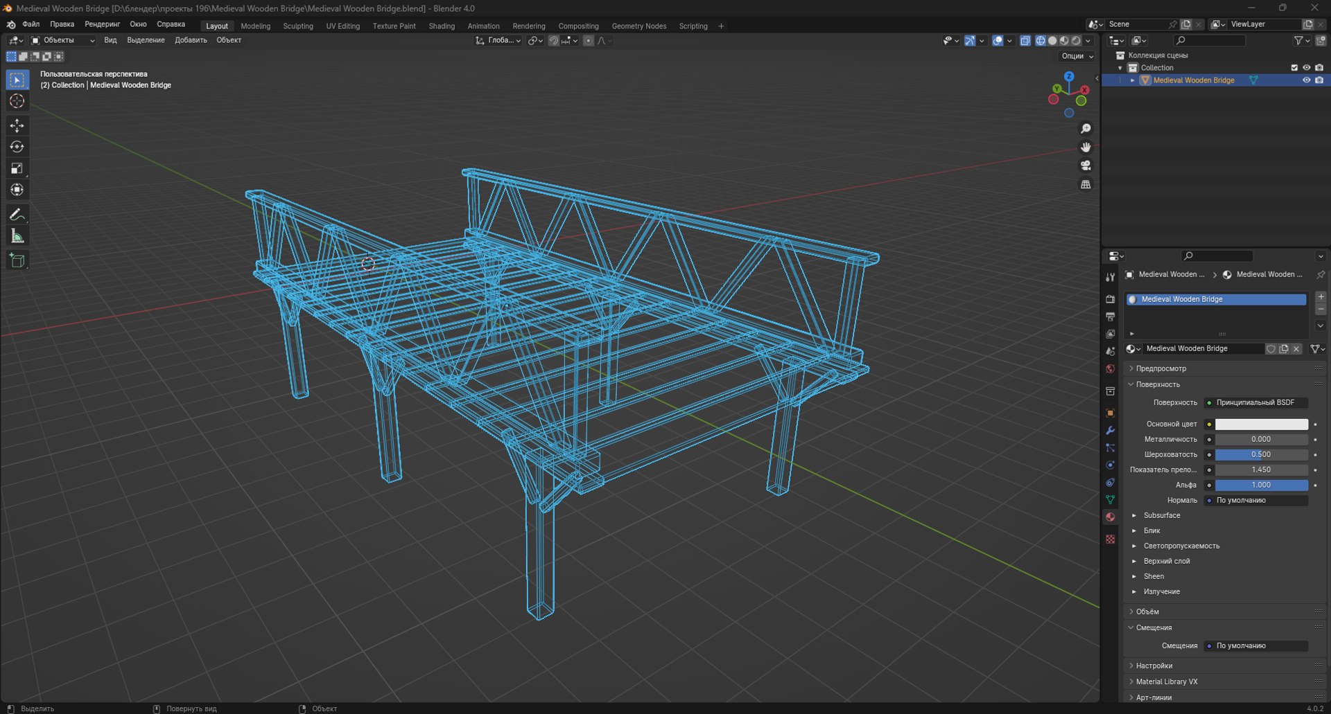Toggle X-ray display mode
Screen dimensions: 1331x714
[1025, 41]
